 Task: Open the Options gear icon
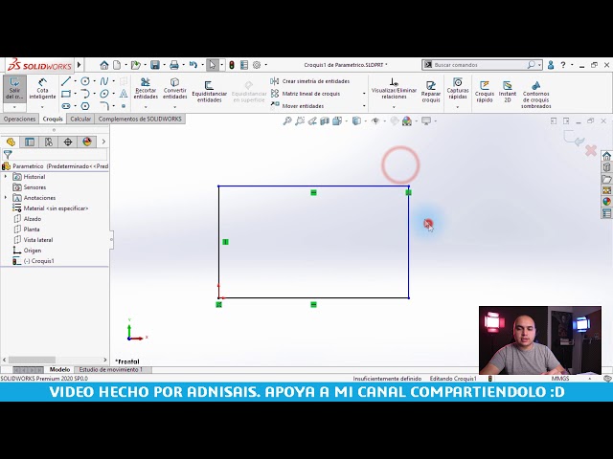pyautogui.click(x=257, y=65)
